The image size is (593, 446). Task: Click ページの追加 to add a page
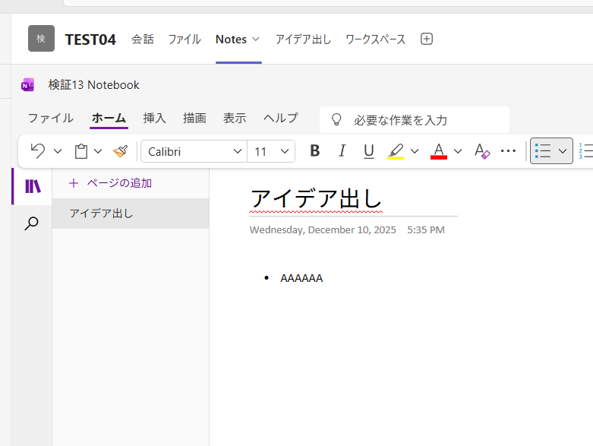click(x=110, y=183)
